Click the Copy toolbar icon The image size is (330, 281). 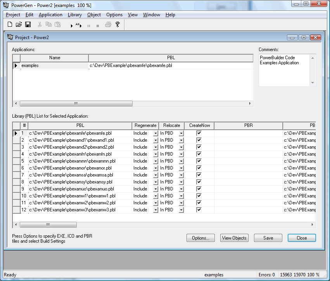pyautogui.click(x=48, y=24)
